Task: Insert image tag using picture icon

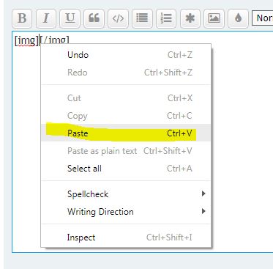Action: click(214, 18)
